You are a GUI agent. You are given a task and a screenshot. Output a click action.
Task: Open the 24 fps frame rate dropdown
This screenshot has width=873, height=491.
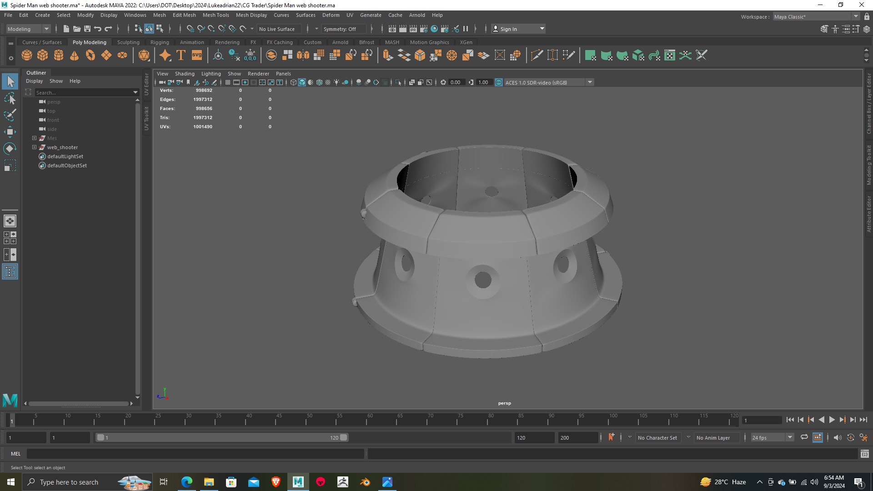[x=772, y=437]
